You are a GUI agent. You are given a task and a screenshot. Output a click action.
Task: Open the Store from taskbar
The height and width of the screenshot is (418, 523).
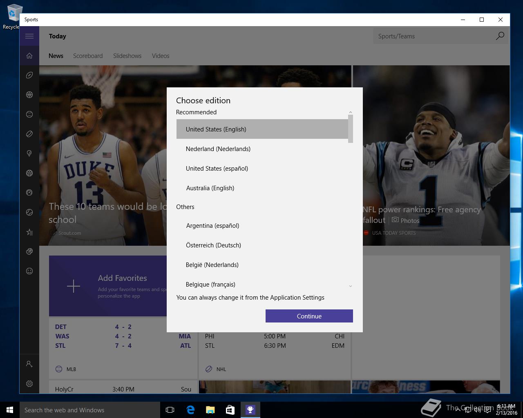(x=230, y=410)
